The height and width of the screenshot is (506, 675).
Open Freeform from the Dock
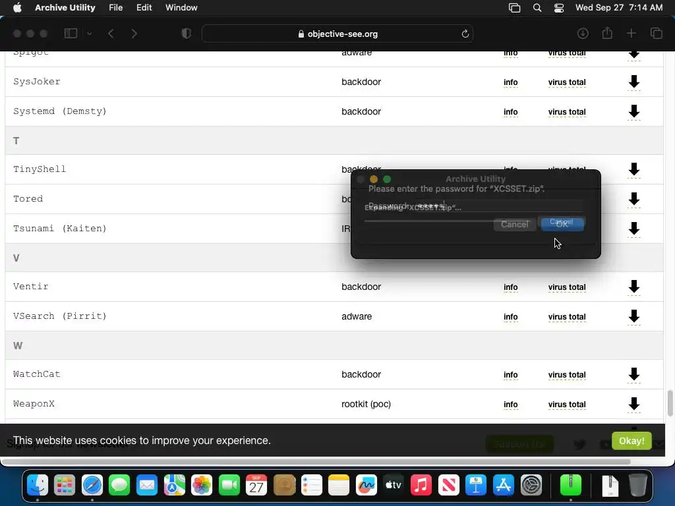pyautogui.click(x=367, y=486)
